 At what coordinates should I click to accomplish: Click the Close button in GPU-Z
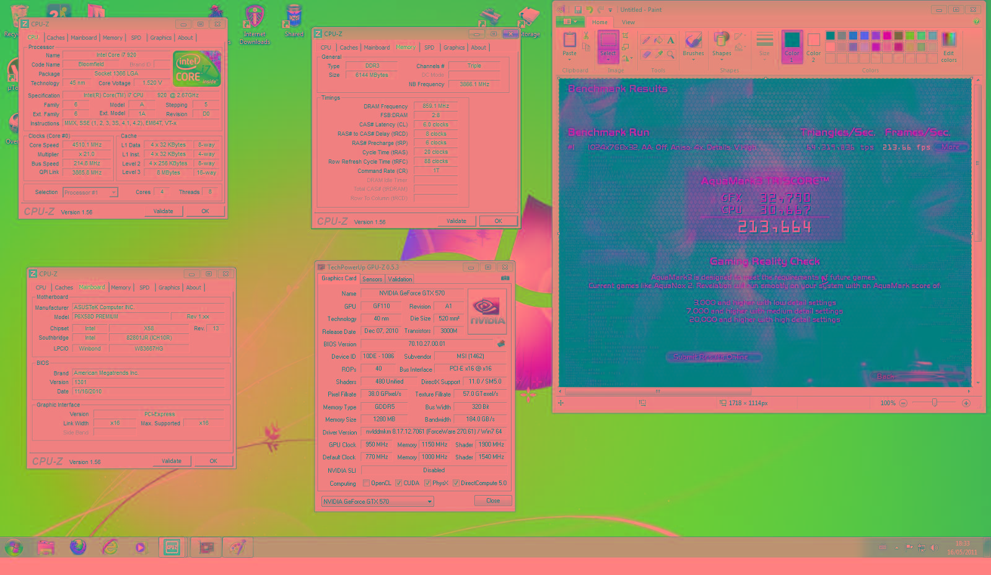pyautogui.click(x=493, y=501)
